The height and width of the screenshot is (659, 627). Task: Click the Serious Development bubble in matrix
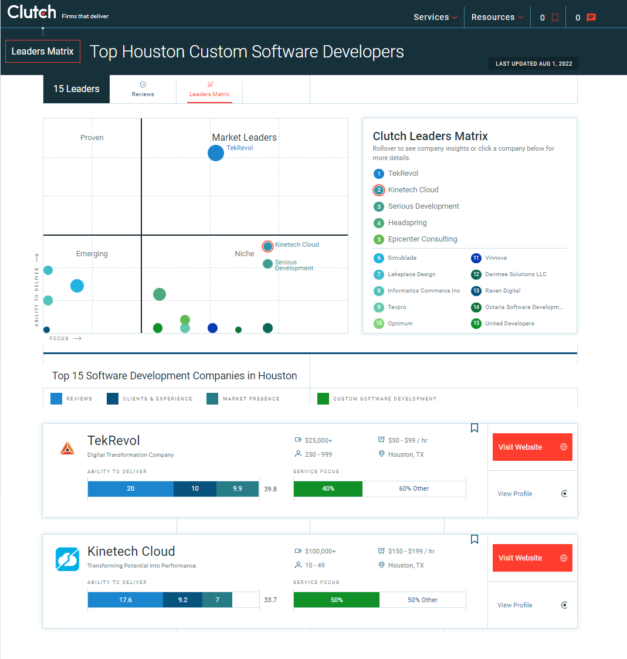[267, 264]
